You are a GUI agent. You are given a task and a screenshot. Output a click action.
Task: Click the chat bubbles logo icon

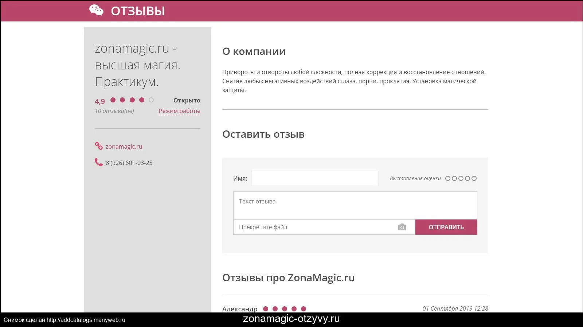(96, 10)
